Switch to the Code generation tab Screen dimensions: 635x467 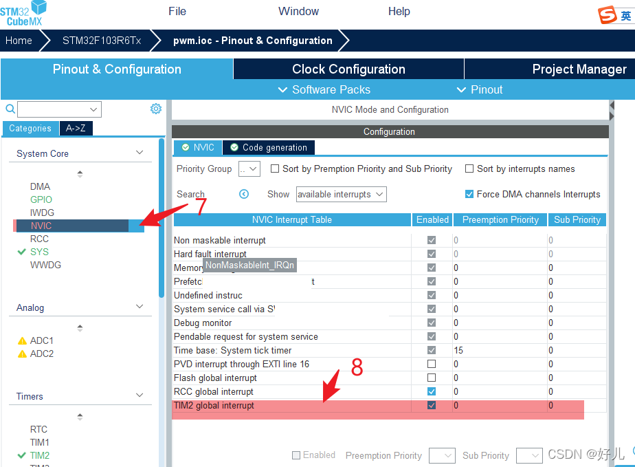click(269, 148)
